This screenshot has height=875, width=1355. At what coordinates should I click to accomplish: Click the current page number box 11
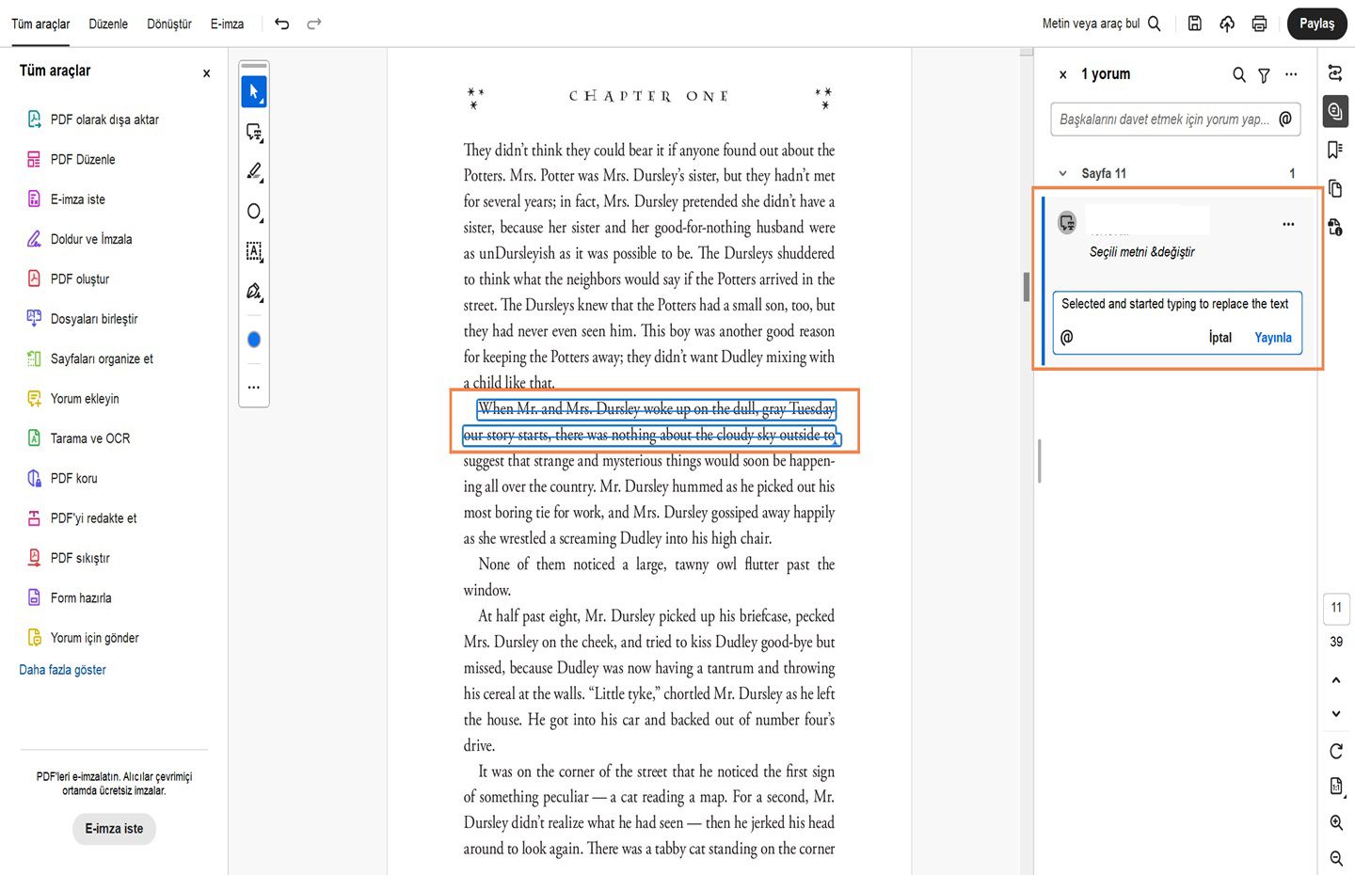tap(1336, 608)
